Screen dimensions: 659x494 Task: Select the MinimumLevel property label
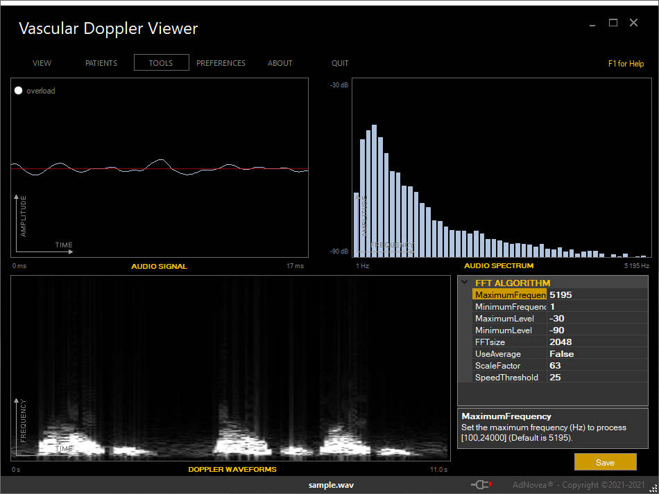pos(509,330)
